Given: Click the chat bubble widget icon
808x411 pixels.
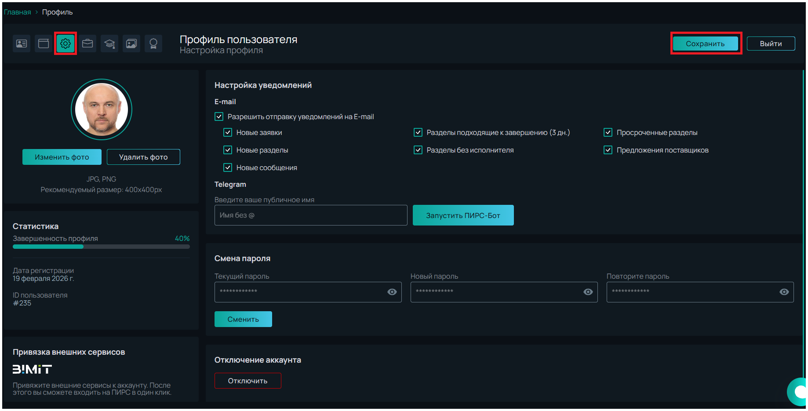Looking at the screenshot, I should tap(798, 391).
